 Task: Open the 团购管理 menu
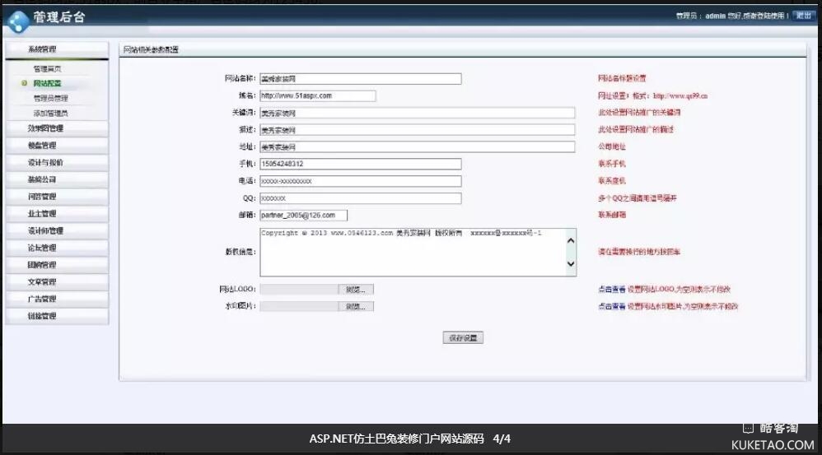point(57,265)
